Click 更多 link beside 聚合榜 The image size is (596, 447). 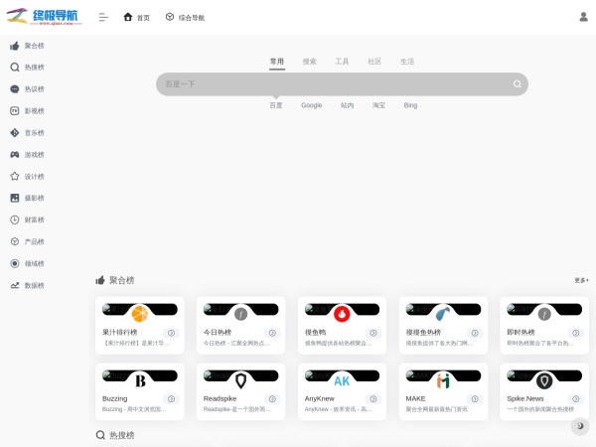click(581, 281)
